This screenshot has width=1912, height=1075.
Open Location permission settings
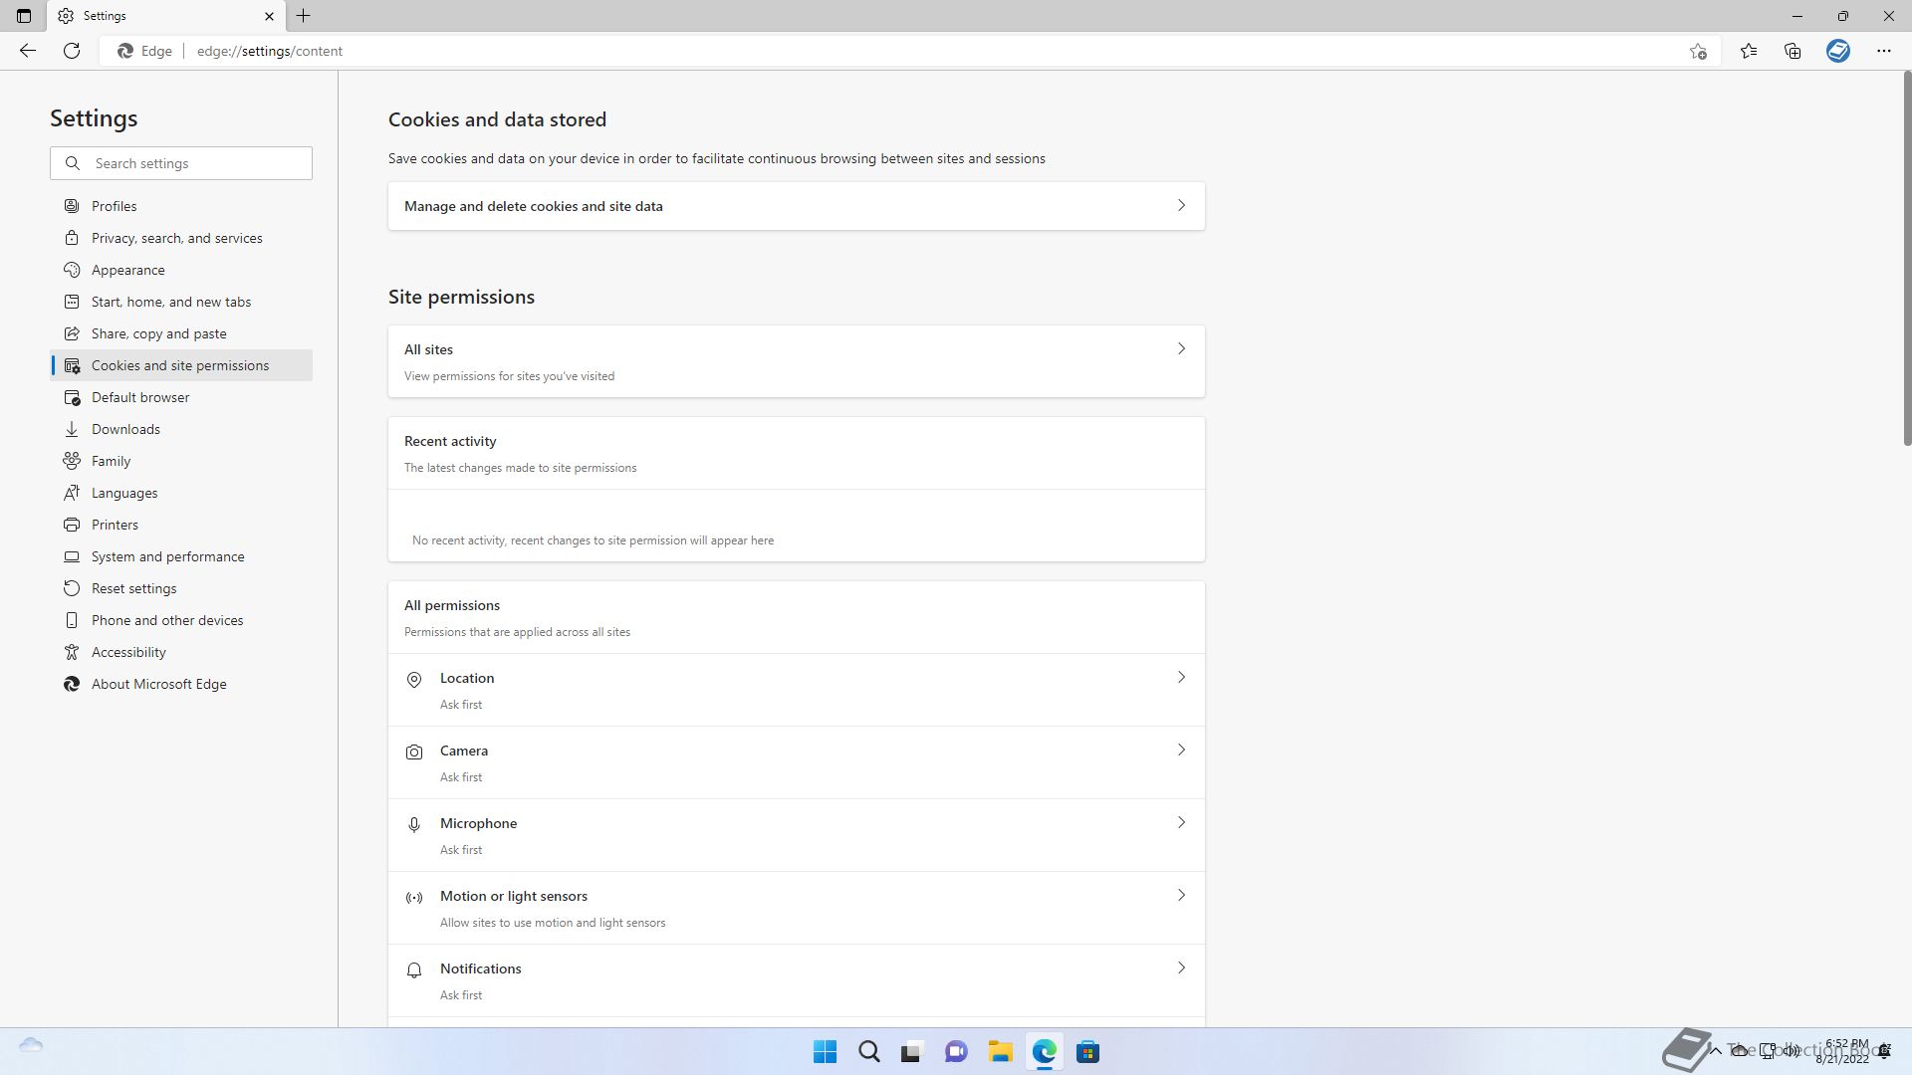point(796,690)
